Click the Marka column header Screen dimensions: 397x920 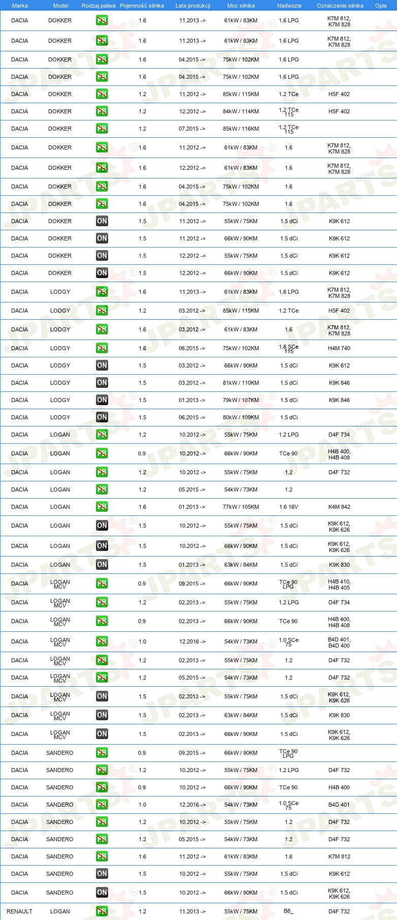20,6
